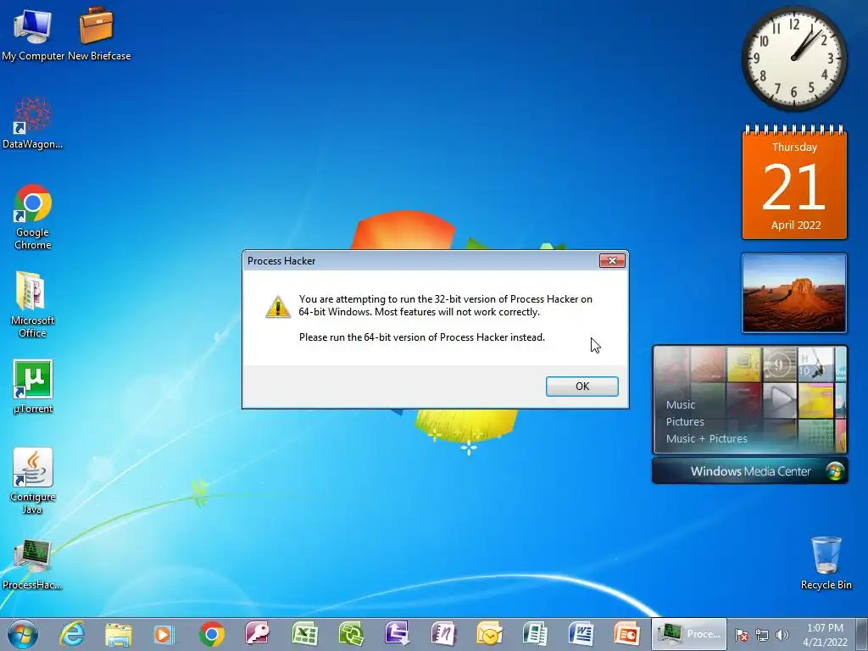
Task: Close the Process Hacker warning dialog
Action: coord(612,261)
